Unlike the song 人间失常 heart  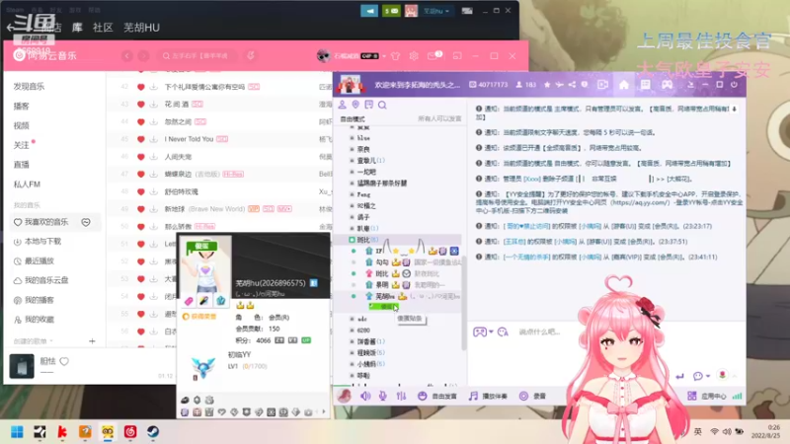click(140, 157)
